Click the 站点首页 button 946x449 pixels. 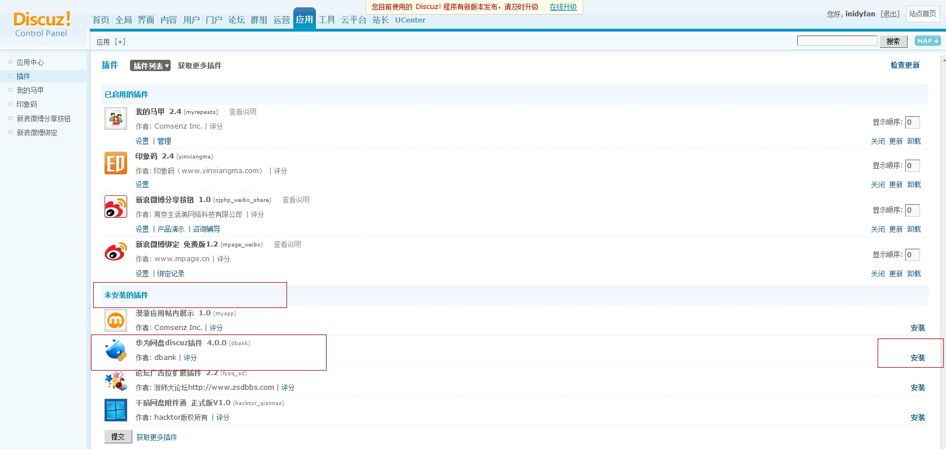(x=923, y=14)
